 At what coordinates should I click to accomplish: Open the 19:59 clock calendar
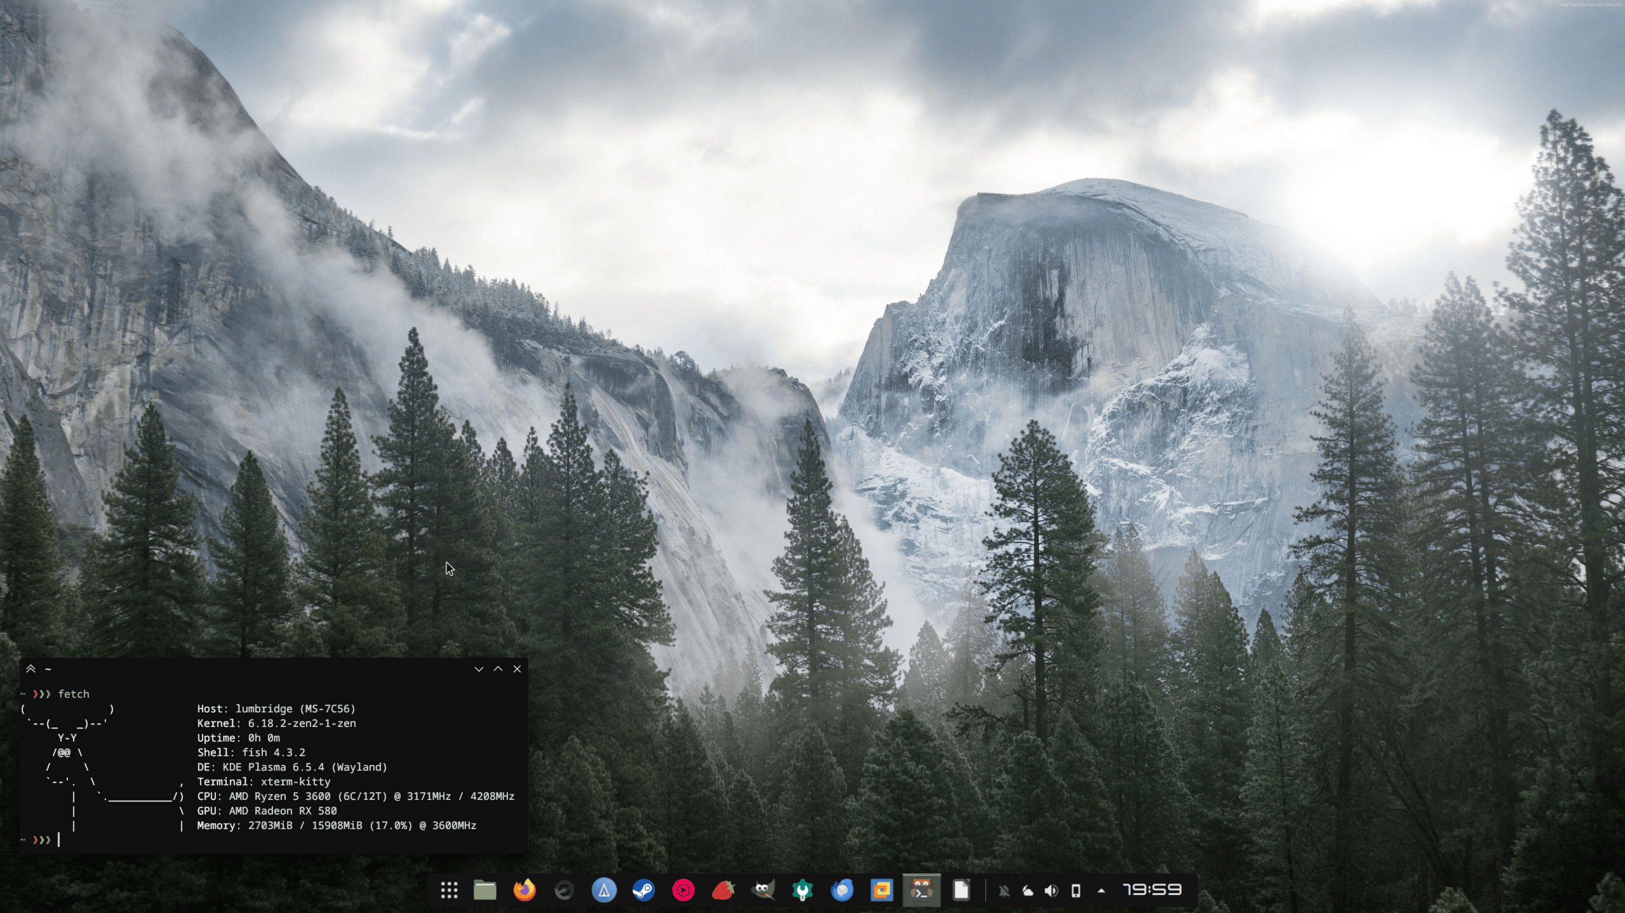tap(1152, 890)
